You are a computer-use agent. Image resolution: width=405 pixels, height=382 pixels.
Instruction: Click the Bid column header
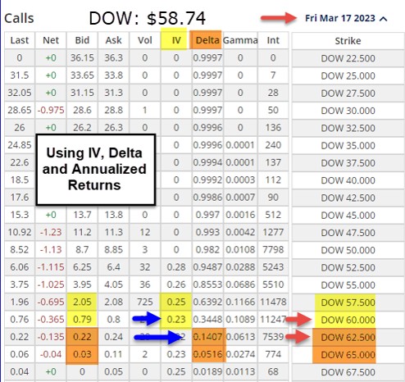click(x=82, y=40)
